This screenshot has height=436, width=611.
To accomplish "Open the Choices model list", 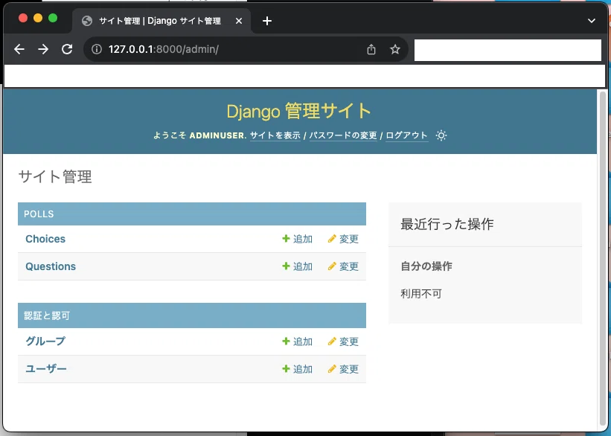I will pyautogui.click(x=45, y=239).
